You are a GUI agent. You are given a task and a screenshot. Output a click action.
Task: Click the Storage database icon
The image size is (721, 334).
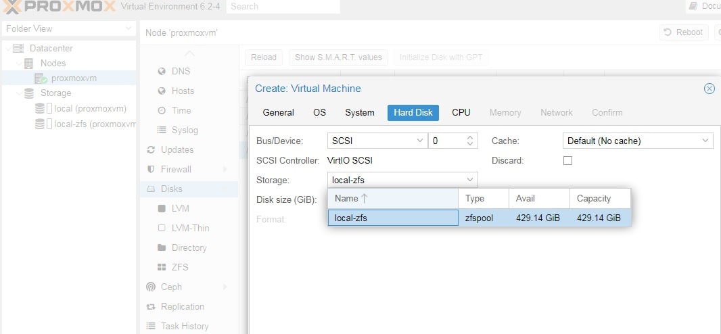pos(29,93)
